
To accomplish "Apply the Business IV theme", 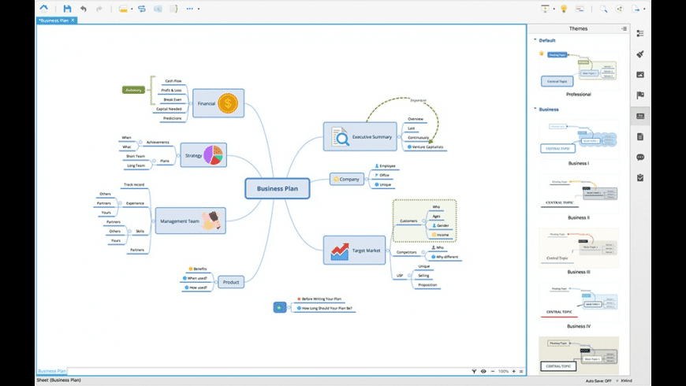I will pyautogui.click(x=579, y=302).
